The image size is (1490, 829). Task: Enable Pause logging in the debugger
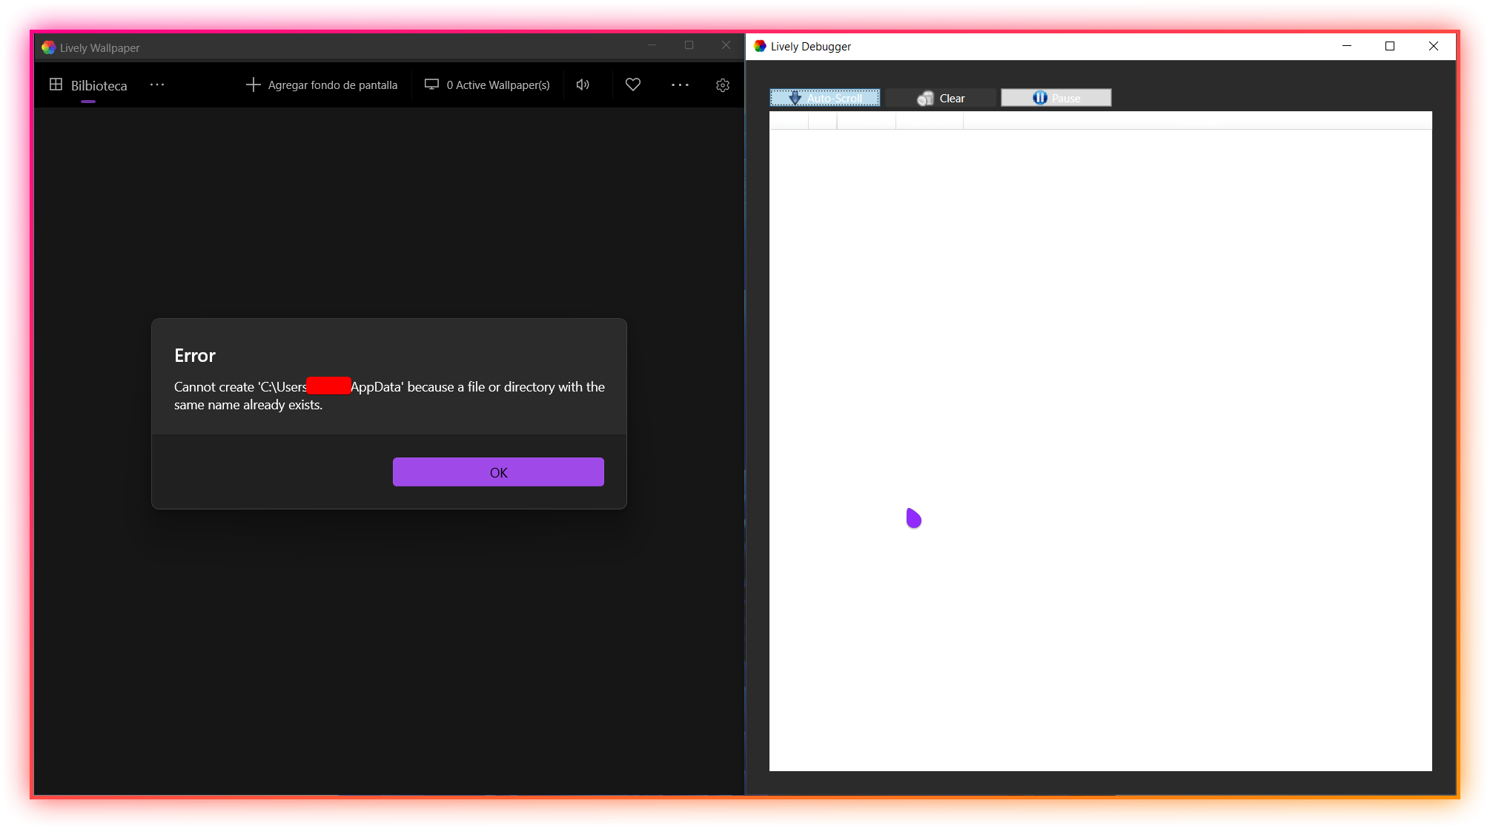coord(1056,97)
